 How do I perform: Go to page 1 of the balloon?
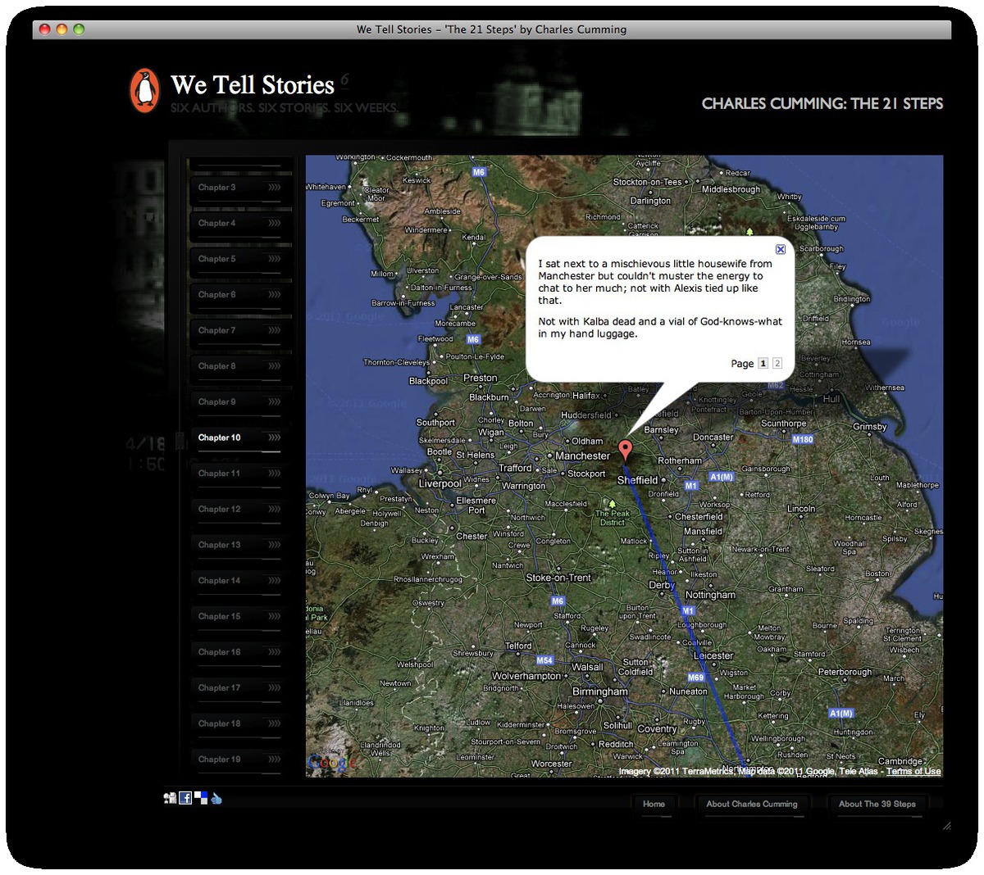coord(763,364)
